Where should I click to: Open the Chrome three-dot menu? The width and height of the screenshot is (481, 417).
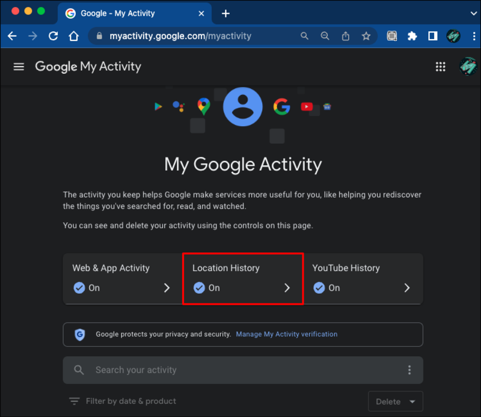pos(474,36)
